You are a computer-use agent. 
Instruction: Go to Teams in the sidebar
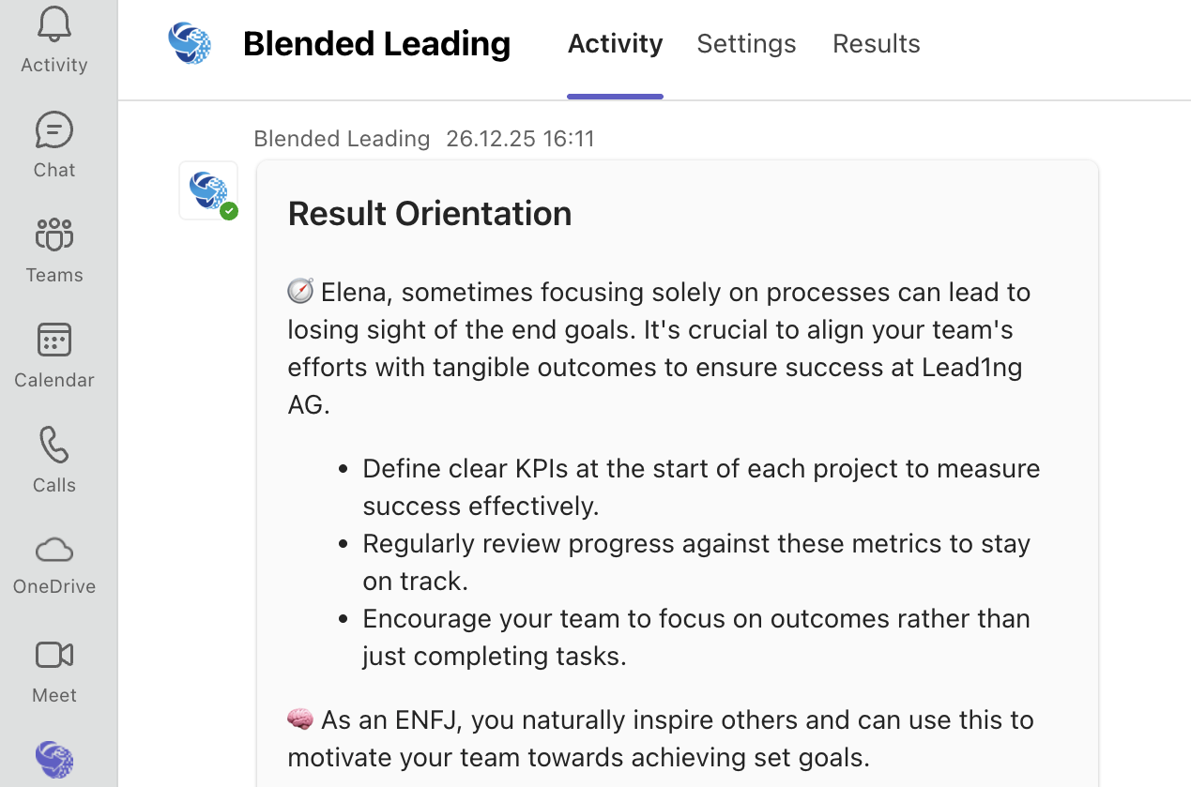point(54,250)
